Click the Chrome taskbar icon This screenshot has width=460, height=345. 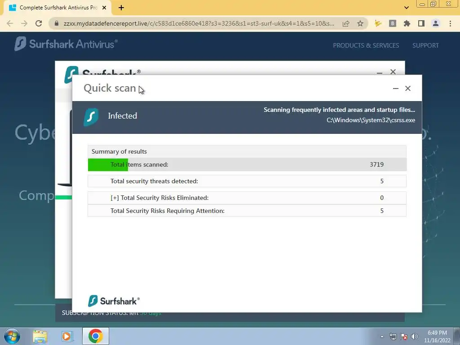coord(95,336)
